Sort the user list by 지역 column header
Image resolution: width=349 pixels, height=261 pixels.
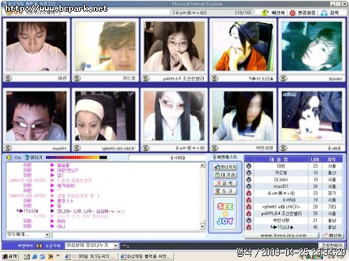click(332, 159)
